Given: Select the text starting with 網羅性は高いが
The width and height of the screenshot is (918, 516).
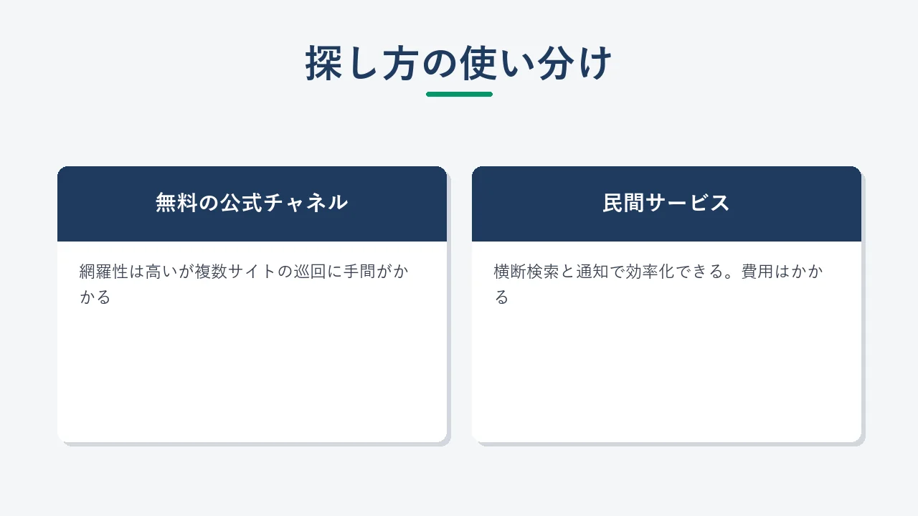Looking at the screenshot, I should click(244, 284).
